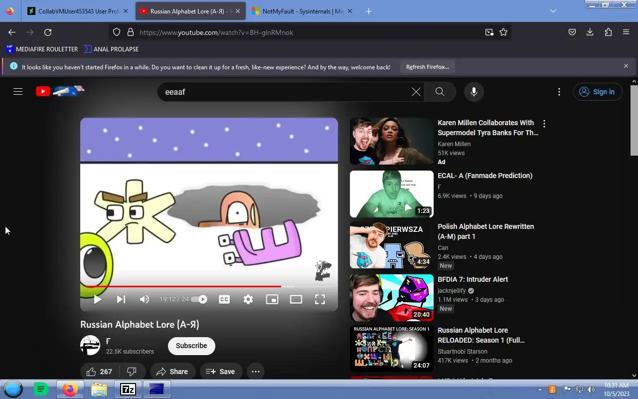
Task: Go back to previous page
Action: (x=12, y=32)
